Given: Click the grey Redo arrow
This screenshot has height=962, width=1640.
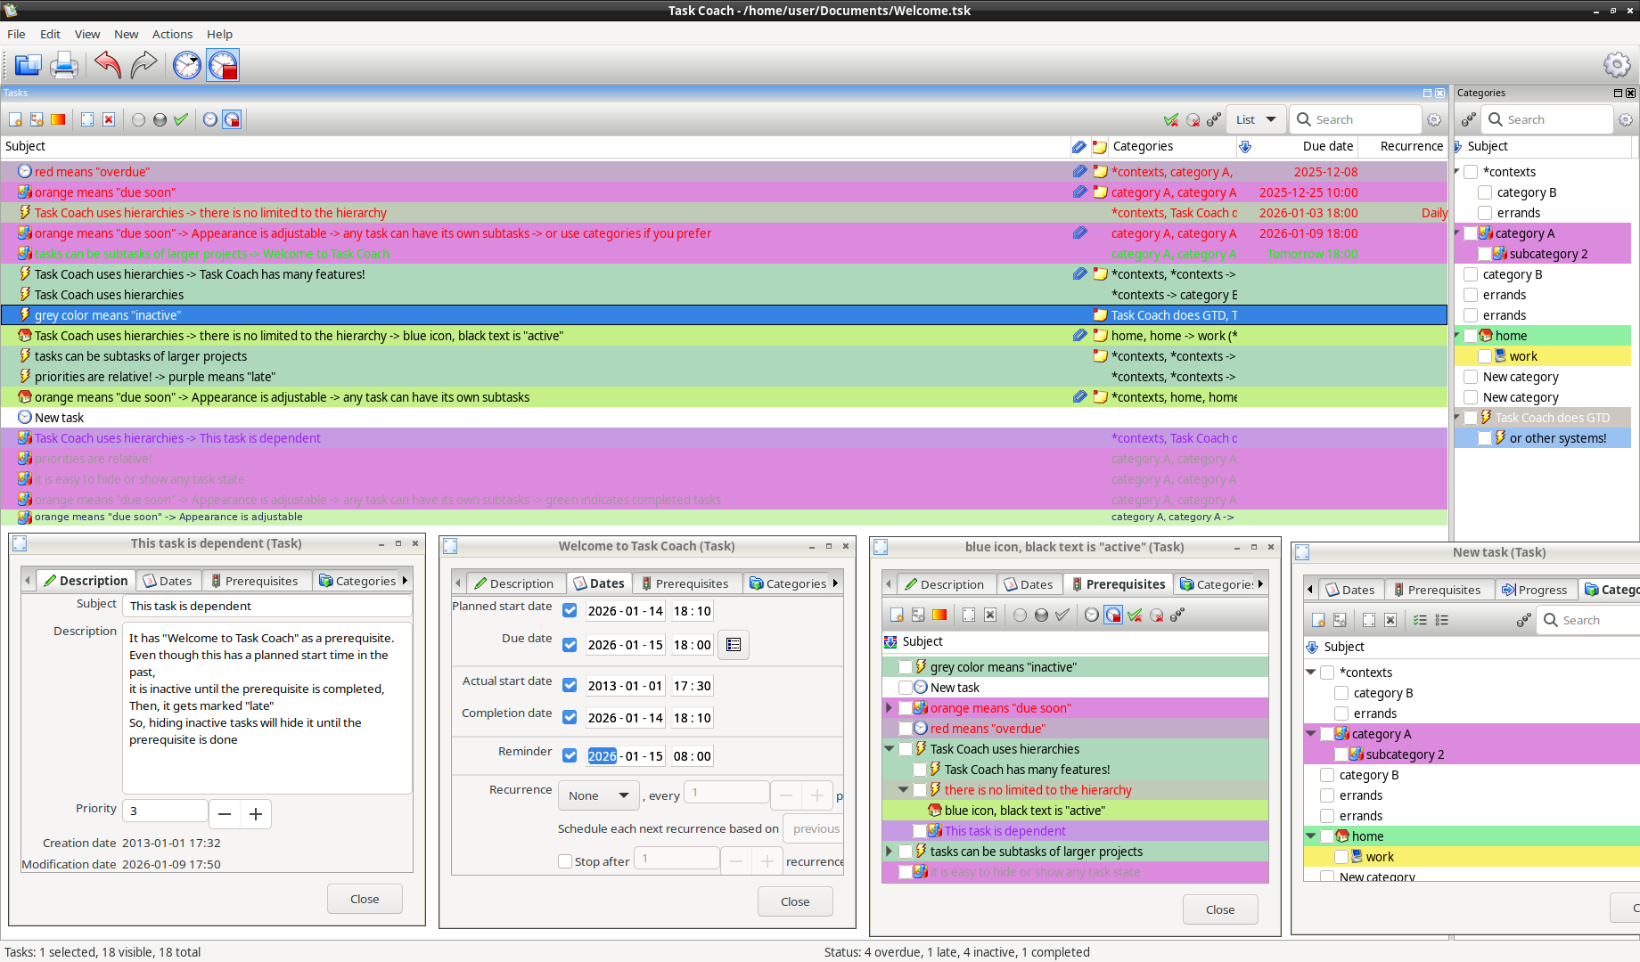Looking at the screenshot, I should point(143,65).
